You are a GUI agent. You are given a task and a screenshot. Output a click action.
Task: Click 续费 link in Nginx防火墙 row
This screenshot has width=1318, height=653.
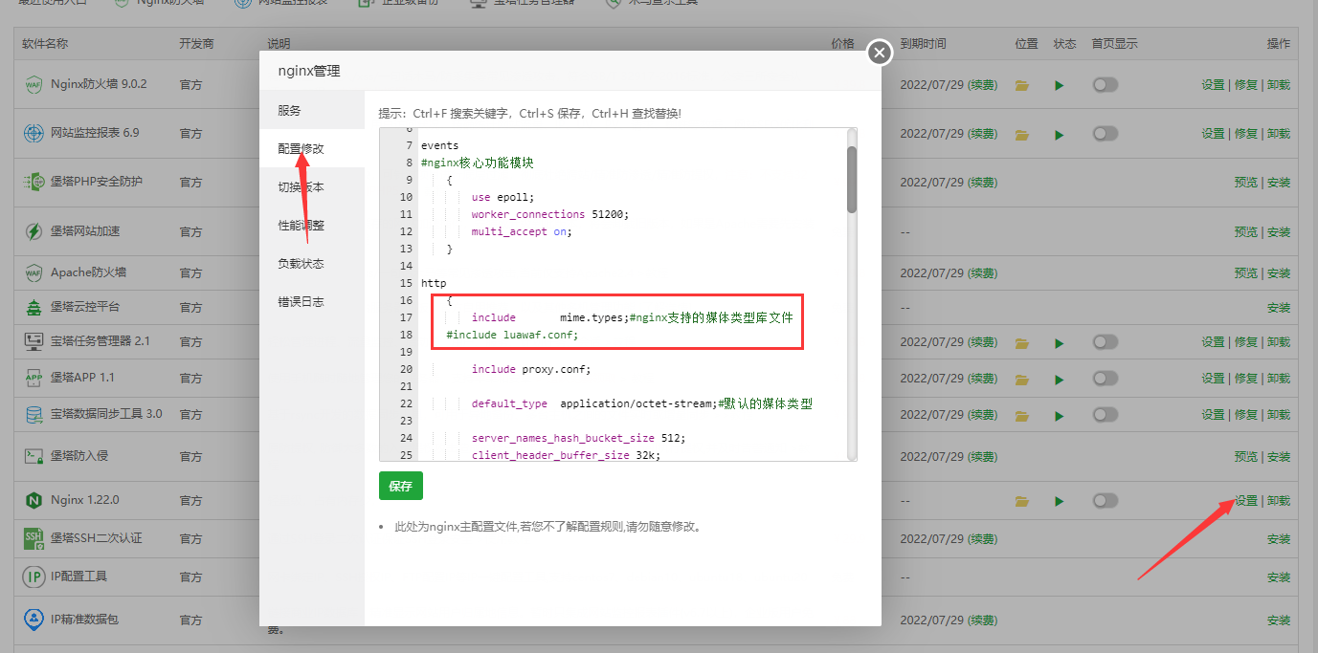tap(982, 85)
